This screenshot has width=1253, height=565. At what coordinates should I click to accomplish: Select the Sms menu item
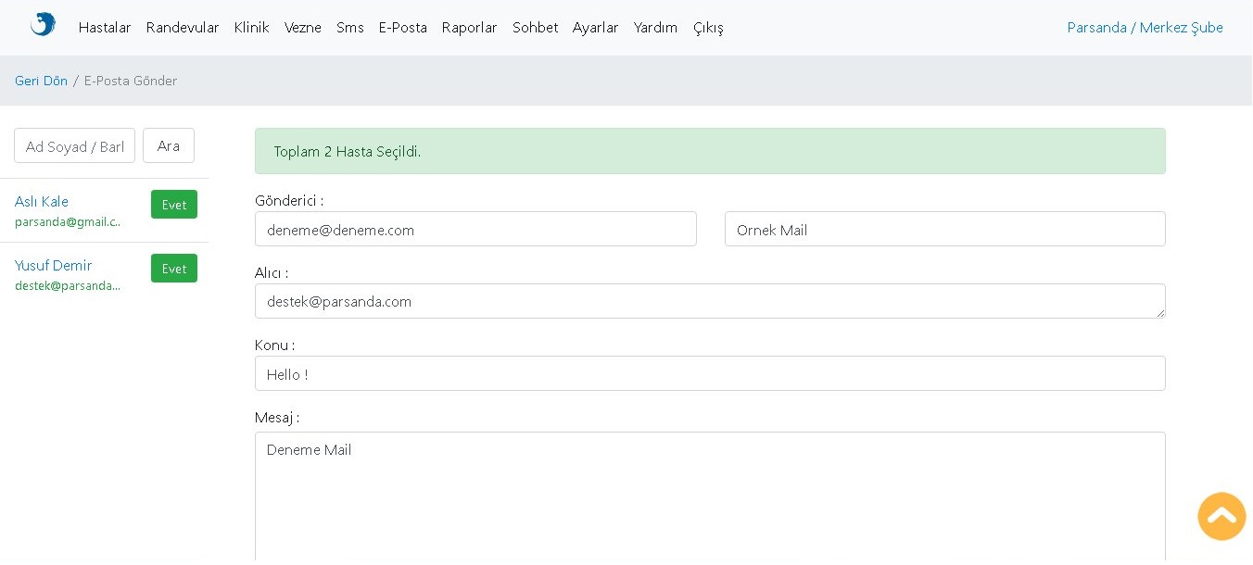click(350, 28)
